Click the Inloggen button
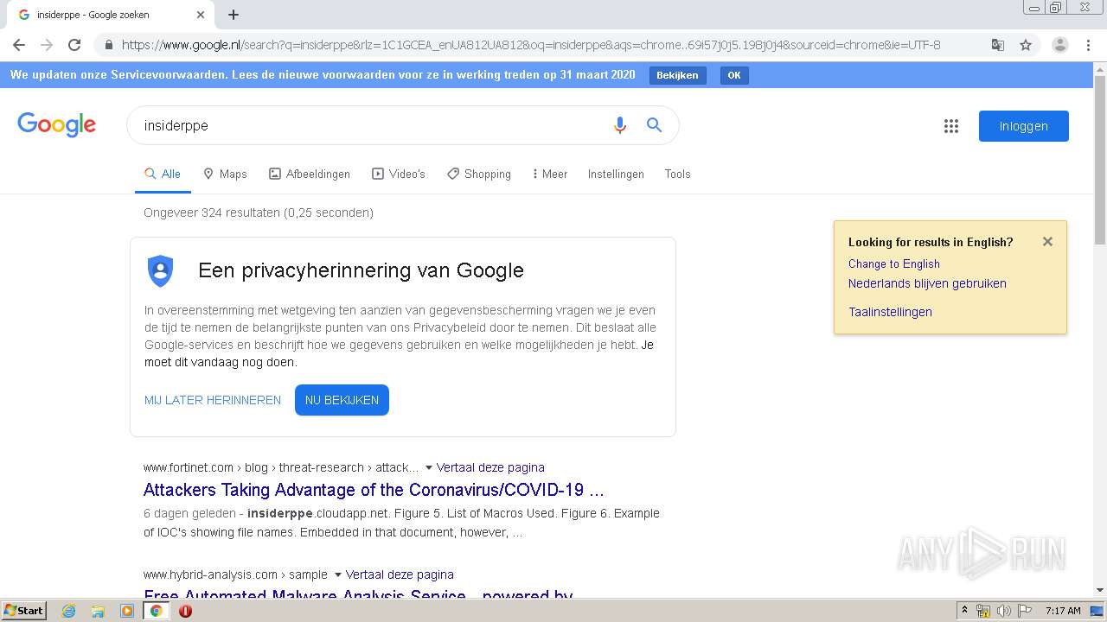This screenshot has height=622, width=1107. 1024,126
